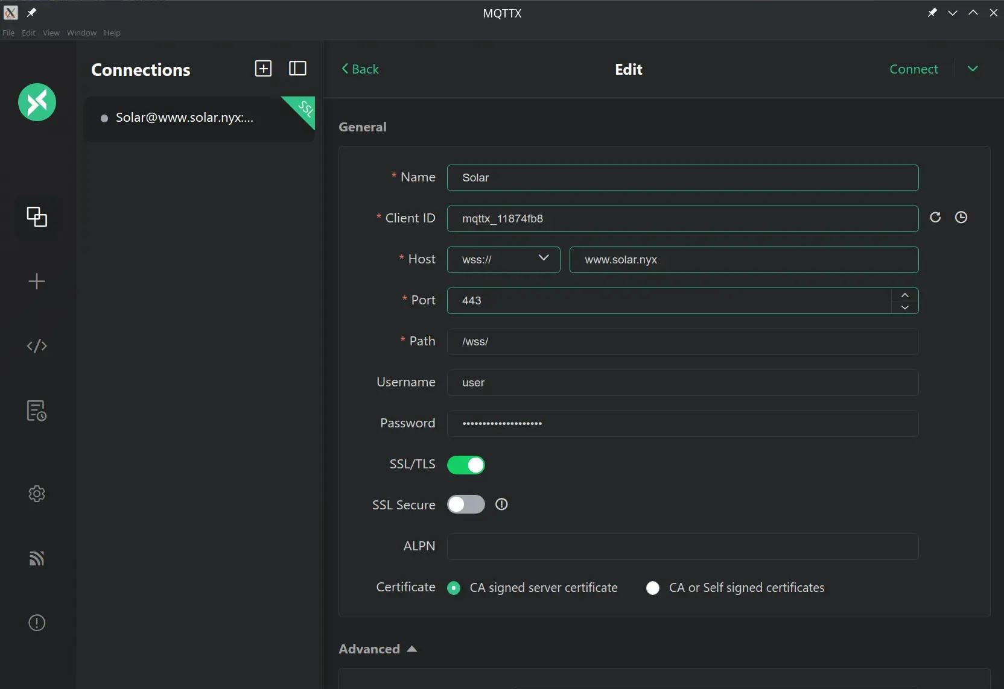Viewport: 1004px width, 689px height.
Task: Open the File menu
Action: point(8,33)
